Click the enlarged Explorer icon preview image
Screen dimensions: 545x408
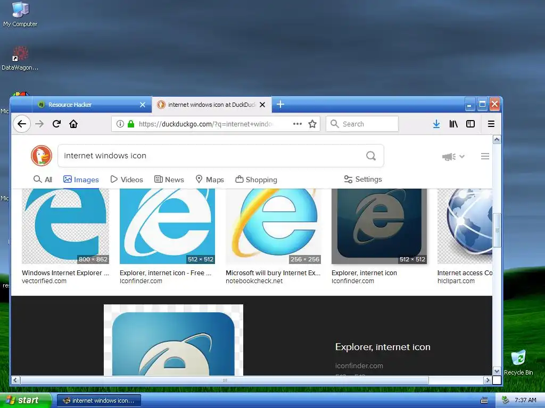click(174, 340)
